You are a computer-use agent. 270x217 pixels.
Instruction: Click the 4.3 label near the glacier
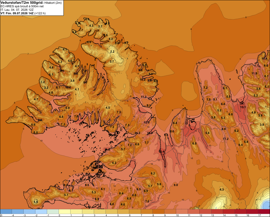coord(222,190)
